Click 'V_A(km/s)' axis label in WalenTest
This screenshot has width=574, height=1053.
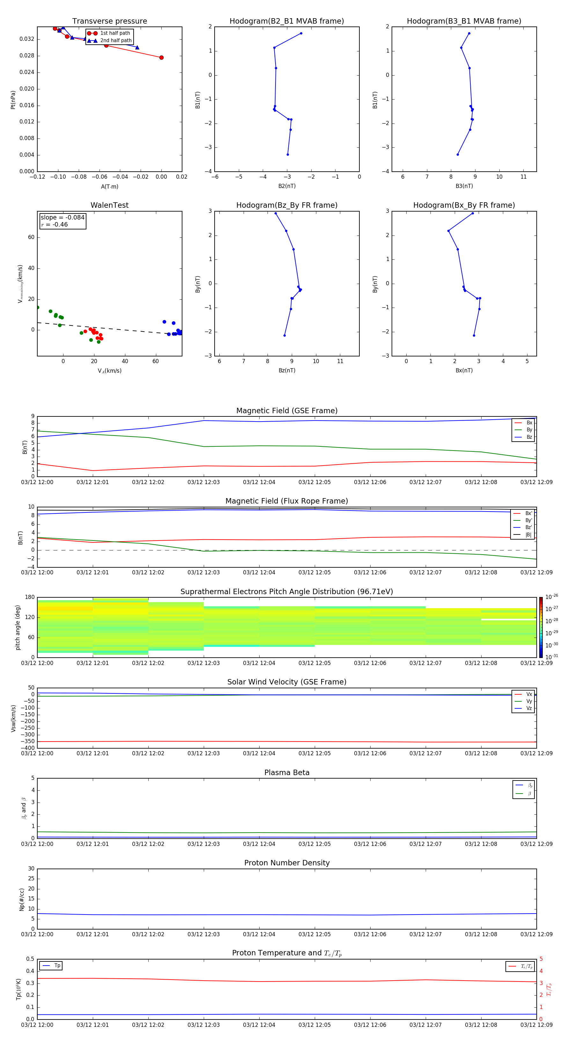click(109, 371)
